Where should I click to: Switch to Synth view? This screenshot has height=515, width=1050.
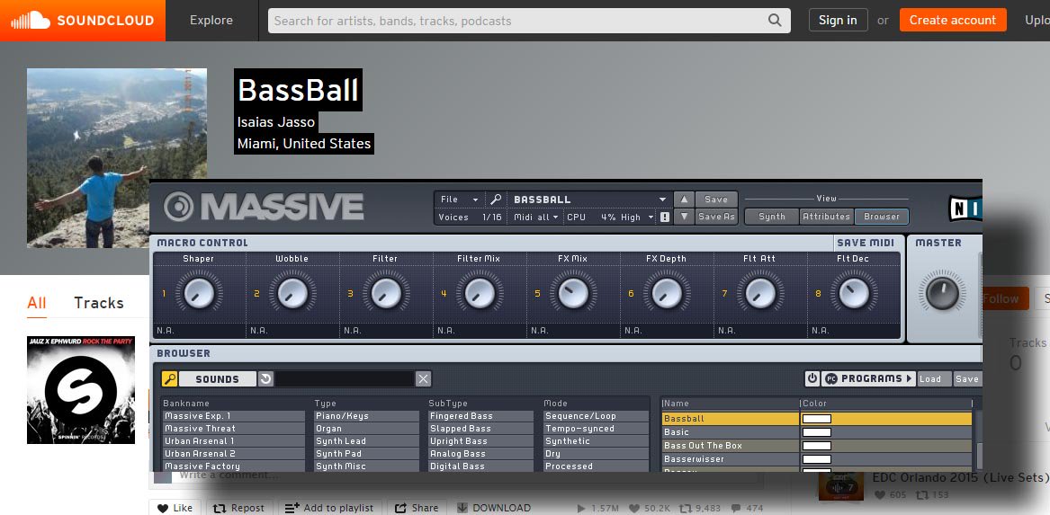pyautogui.click(x=771, y=217)
